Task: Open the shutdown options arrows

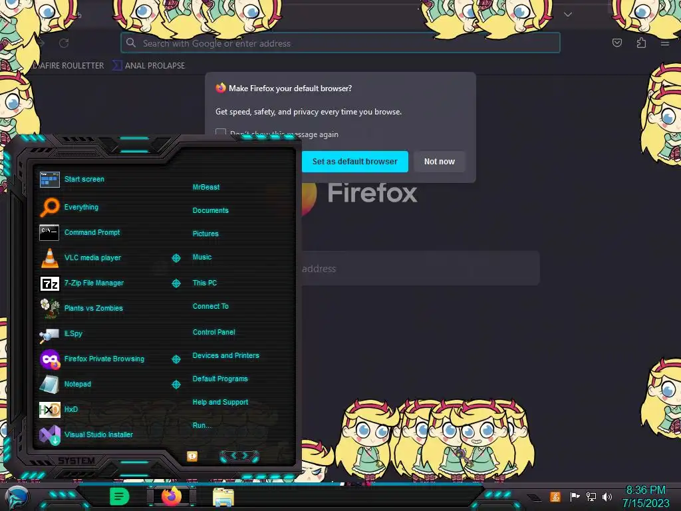Action: click(x=239, y=456)
